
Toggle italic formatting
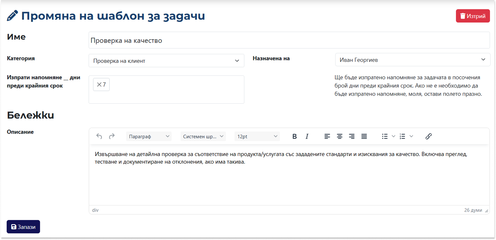(307, 136)
